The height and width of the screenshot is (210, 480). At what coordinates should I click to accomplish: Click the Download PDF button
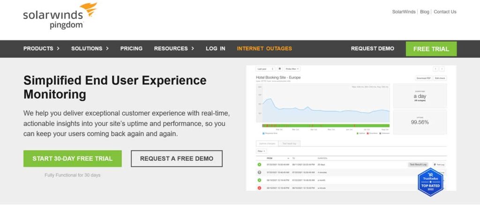[x=423, y=78]
